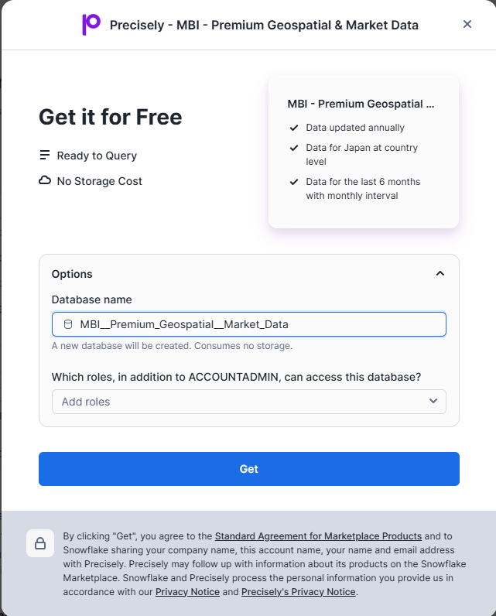This screenshot has height=616, width=496.
Task: Click checkmark beside Data for Japan
Action: point(294,148)
